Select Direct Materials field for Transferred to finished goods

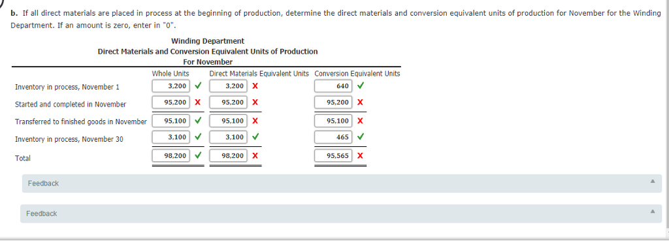point(227,121)
